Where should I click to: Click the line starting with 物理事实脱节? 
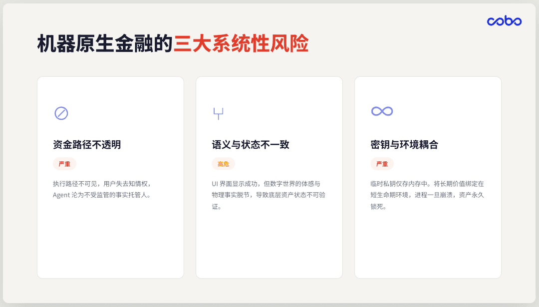coord(269,195)
